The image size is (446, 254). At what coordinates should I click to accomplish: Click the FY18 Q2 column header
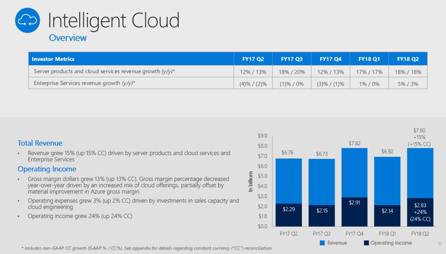coord(408,59)
